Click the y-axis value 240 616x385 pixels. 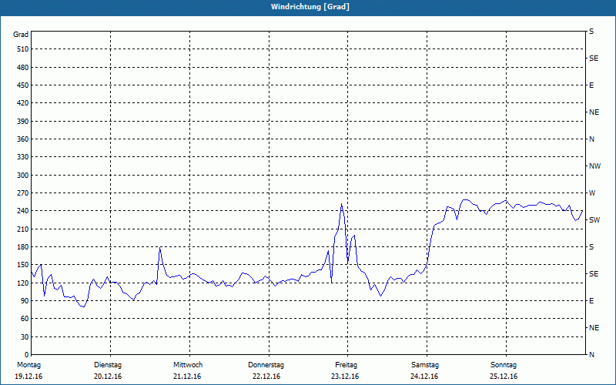point(22,210)
